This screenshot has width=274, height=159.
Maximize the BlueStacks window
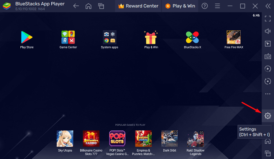pos(243,6)
